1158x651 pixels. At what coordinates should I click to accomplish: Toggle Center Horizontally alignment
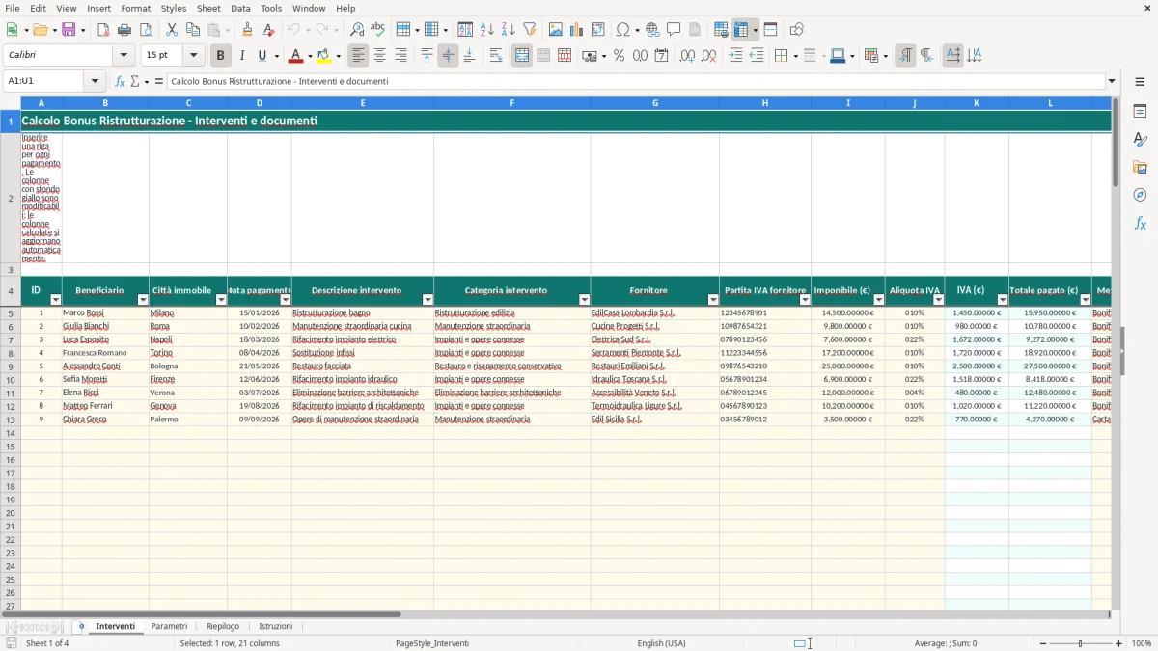click(379, 56)
